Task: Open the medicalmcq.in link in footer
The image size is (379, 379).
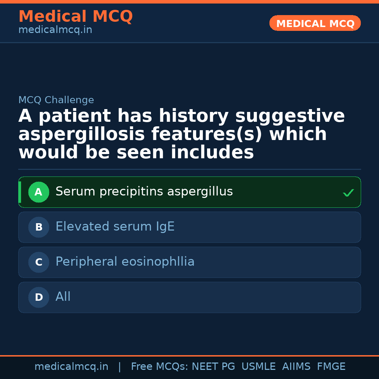Action: click(71, 367)
